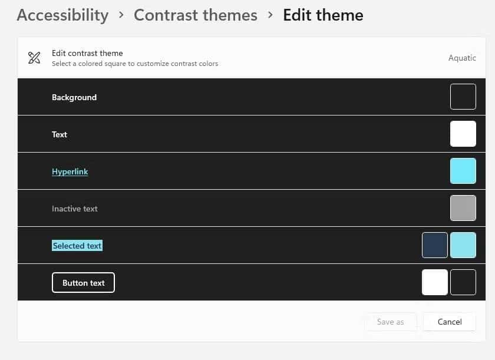Image resolution: width=495 pixels, height=360 pixels.
Task: Click the Aquatic theme name label
Action: [462, 58]
